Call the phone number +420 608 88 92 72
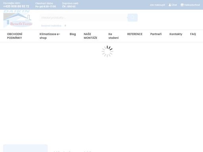203x152 pixels. point(16,6)
